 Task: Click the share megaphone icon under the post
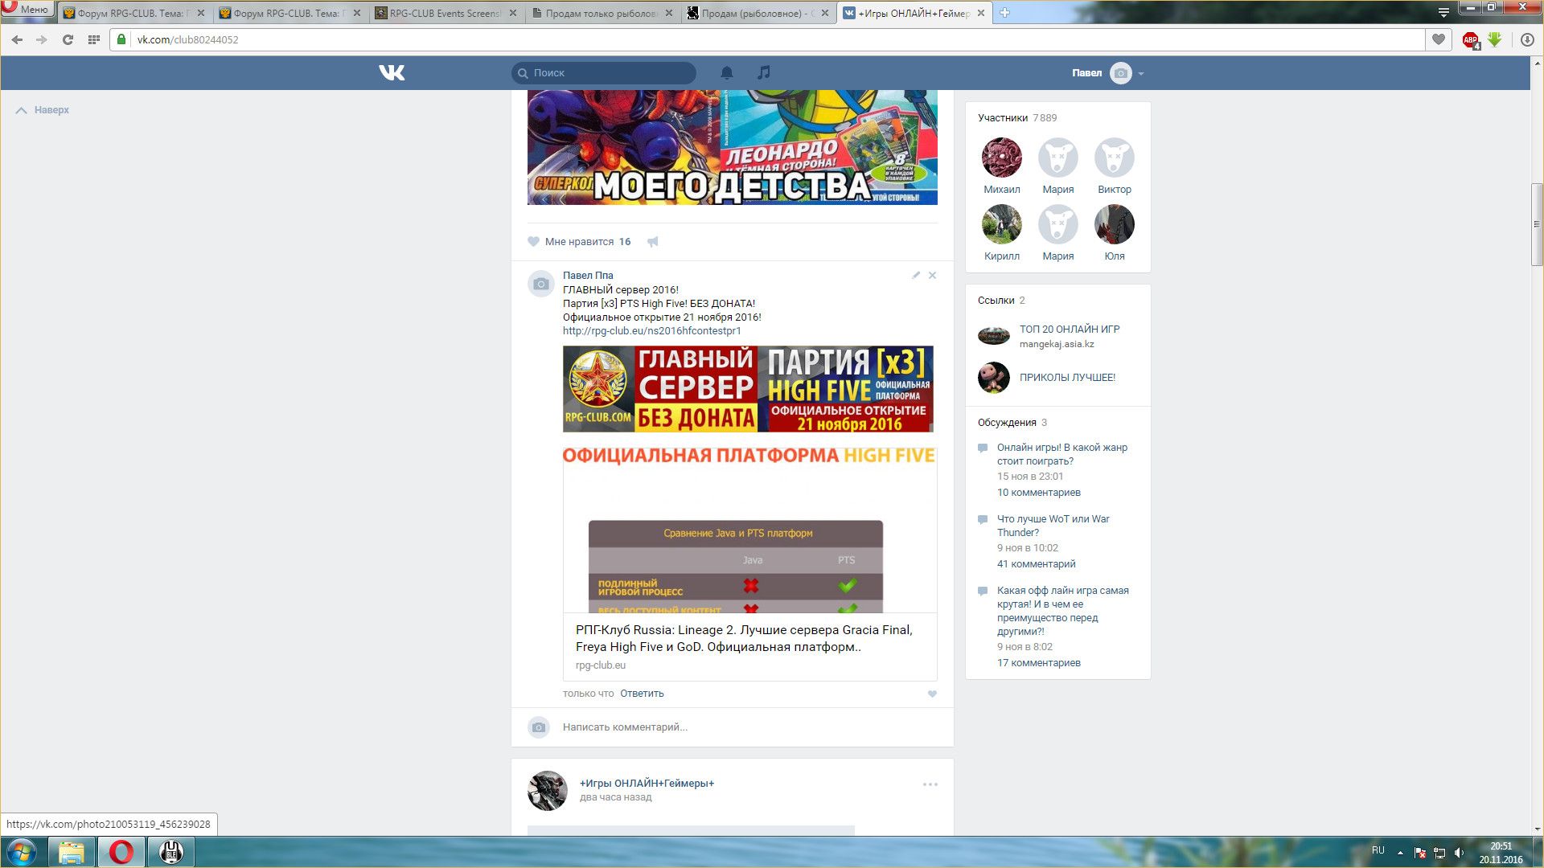pyautogui.click(x=653, y=242)
